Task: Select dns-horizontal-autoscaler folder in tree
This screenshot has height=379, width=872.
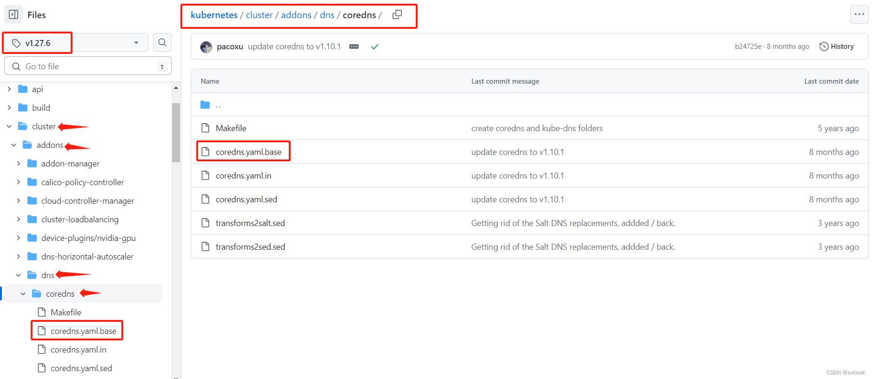Action: 87,256
